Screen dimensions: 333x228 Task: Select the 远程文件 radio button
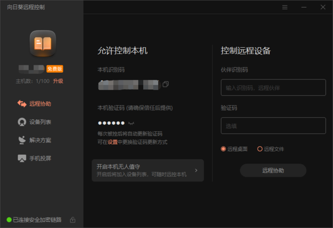pos(260,149)
